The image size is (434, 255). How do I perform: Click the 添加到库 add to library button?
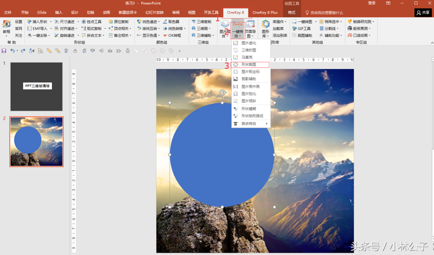(280, 35)
